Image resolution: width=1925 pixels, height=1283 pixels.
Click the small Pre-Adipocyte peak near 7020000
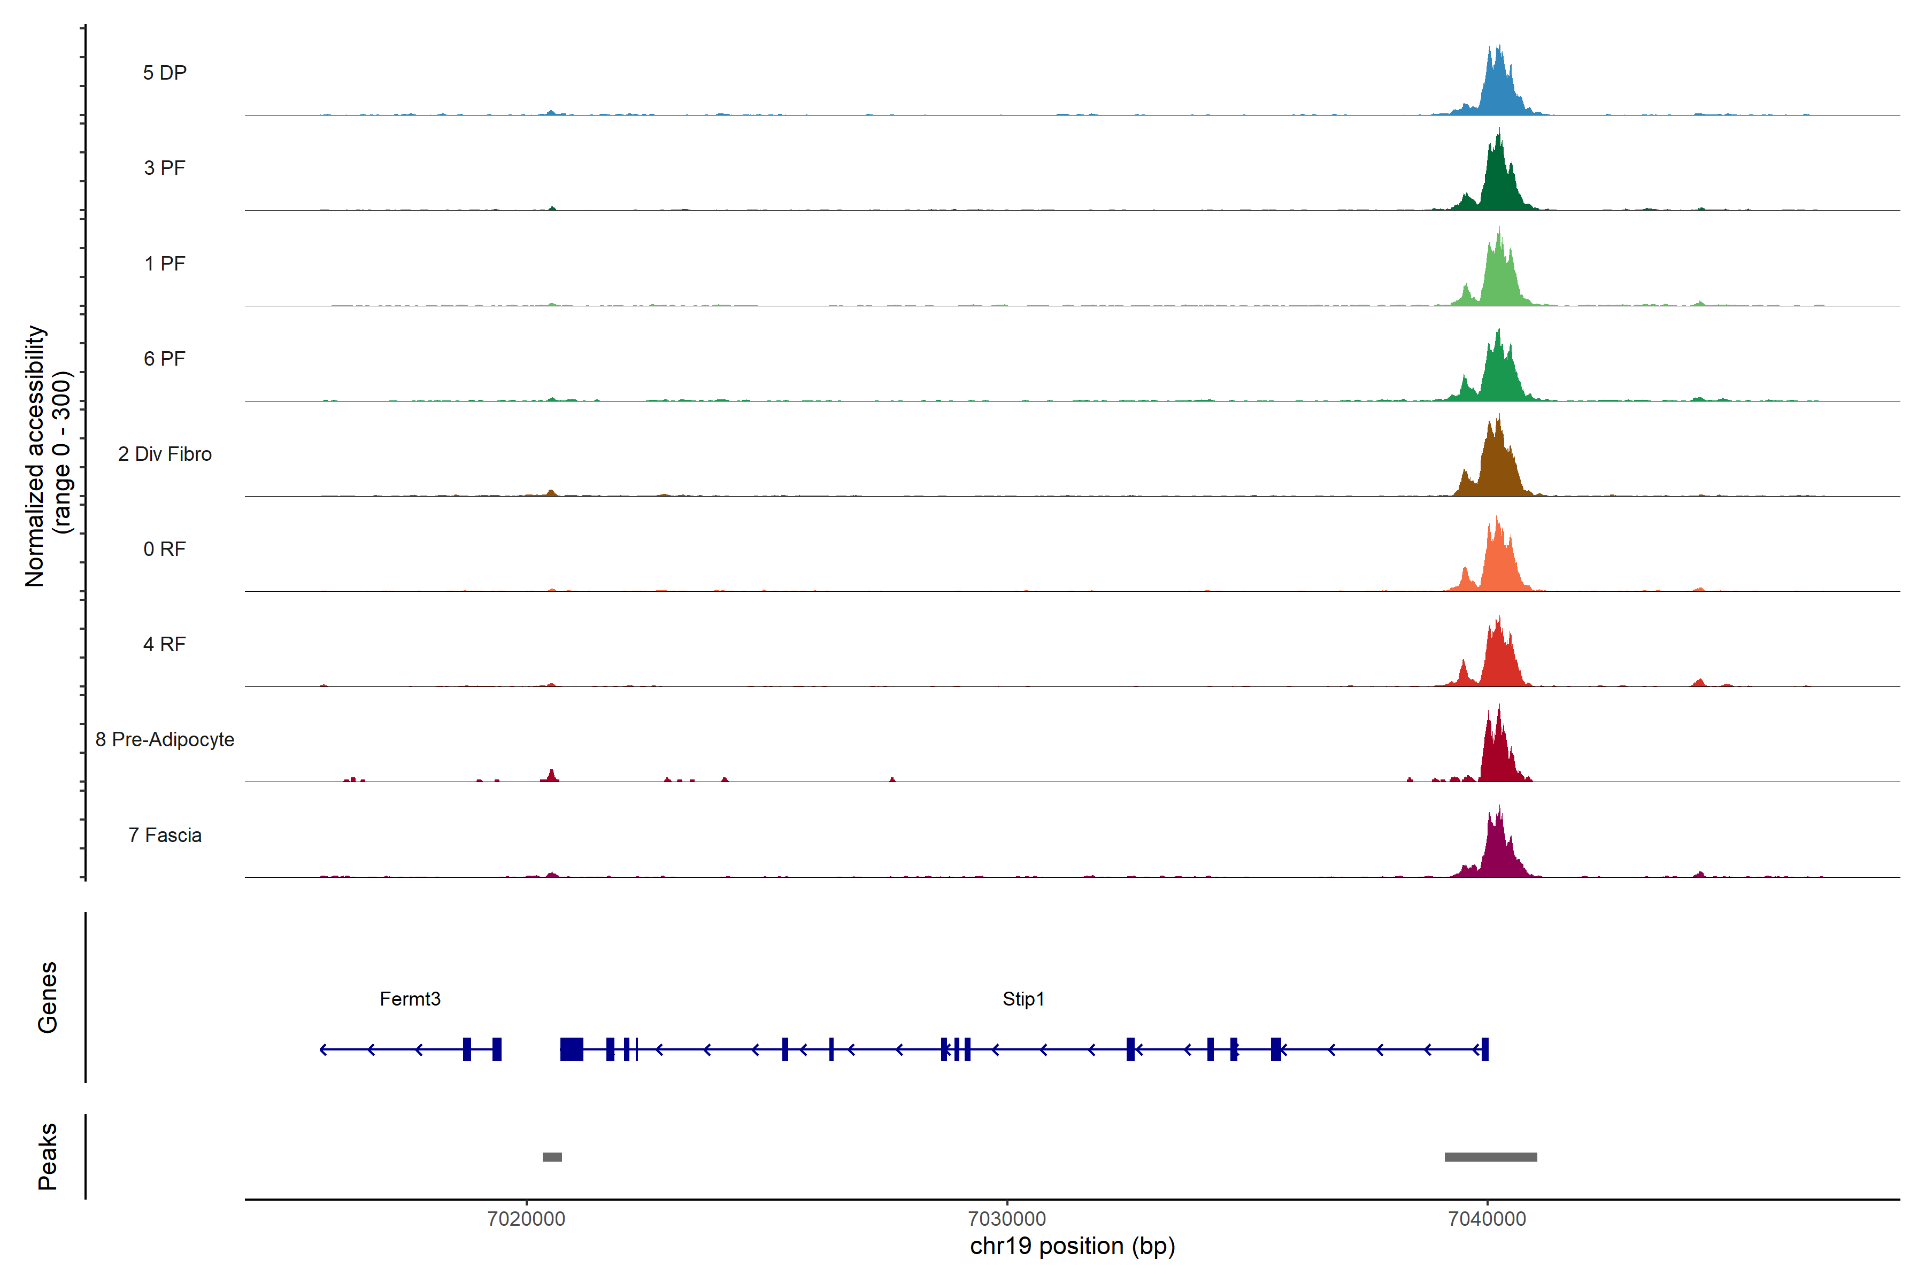tap(552, 777)
